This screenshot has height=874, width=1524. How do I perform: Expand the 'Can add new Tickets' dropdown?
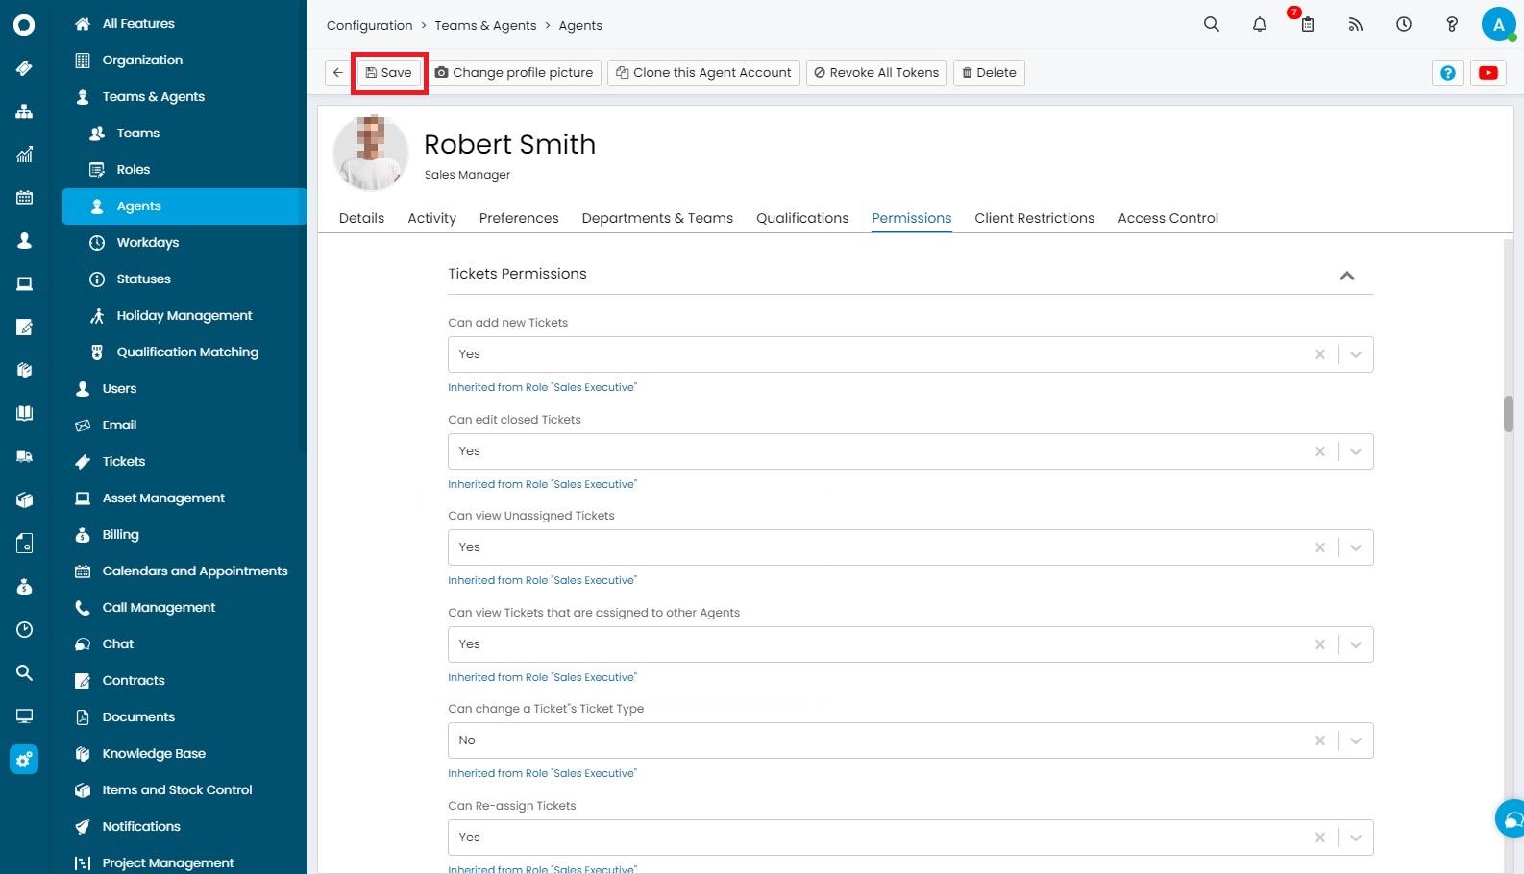[1355, 354]
